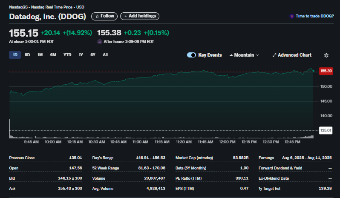This screenshot has height=198, width=340.
Task: Click the PE Ratio (TTM) value 330.11
Action: (242, 178)
